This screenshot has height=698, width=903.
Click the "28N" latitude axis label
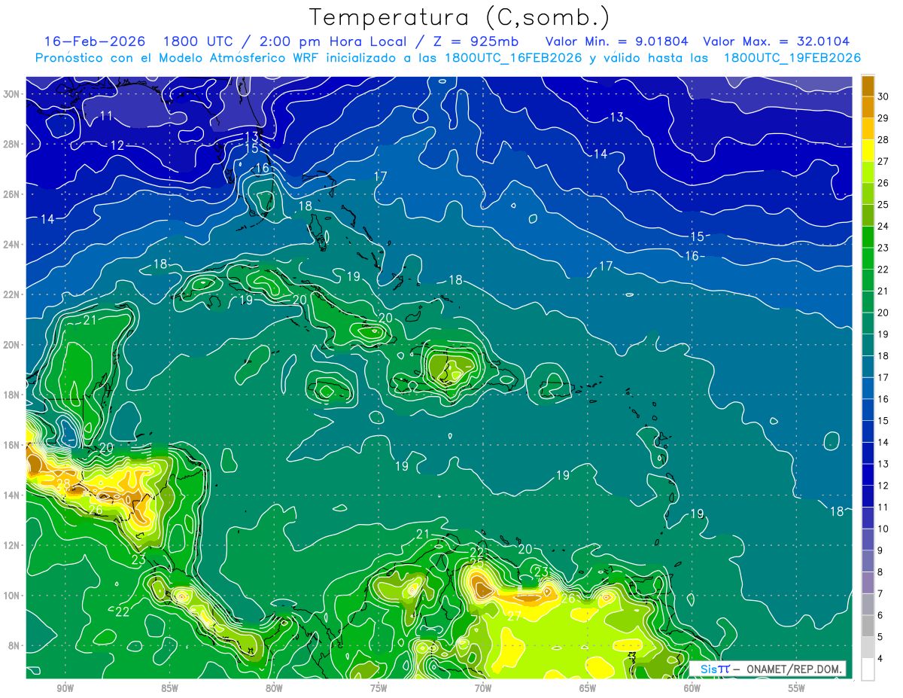pyautogui.click(x=12, y=144)
